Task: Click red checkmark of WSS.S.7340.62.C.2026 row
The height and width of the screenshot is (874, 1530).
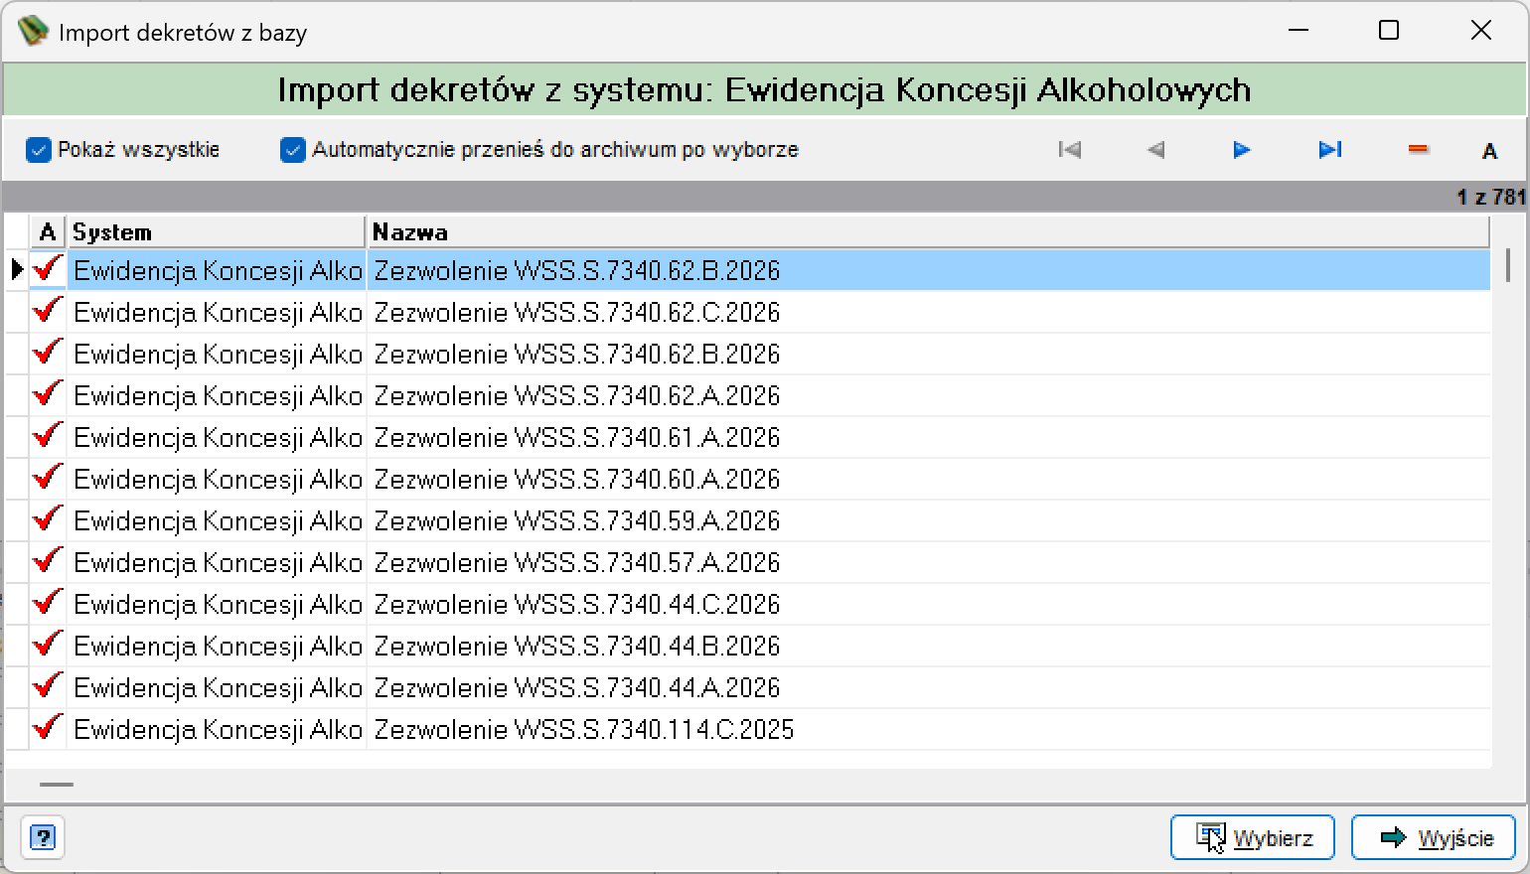Action: [47, 312]
